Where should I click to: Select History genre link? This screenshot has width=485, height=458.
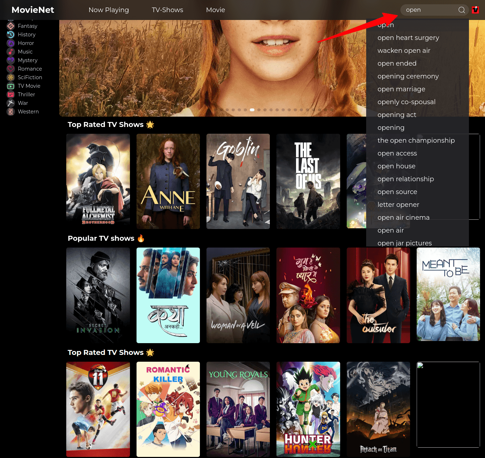click(27, 35)
